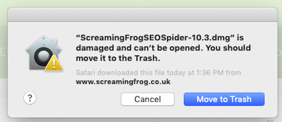Click the partially visible x icon below dialog
The image size is (282, 122).
(270, 121)
